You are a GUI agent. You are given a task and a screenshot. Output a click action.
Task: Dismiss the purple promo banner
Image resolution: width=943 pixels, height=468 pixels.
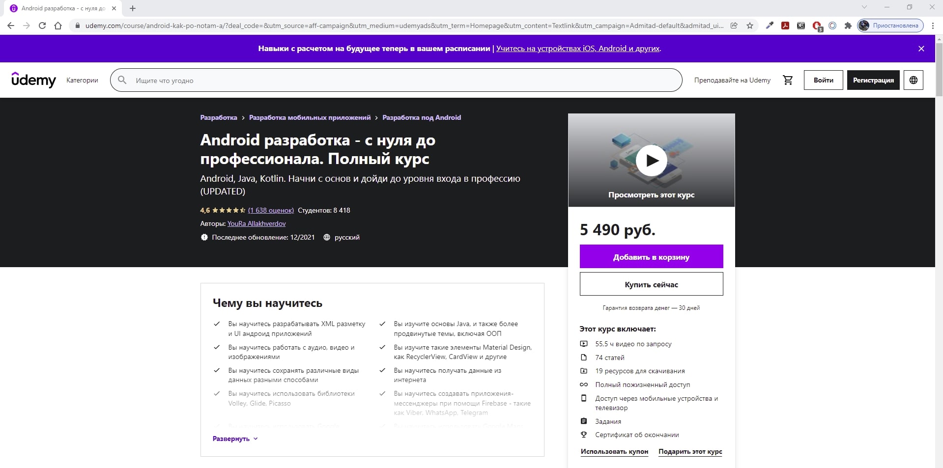point(921,49)
